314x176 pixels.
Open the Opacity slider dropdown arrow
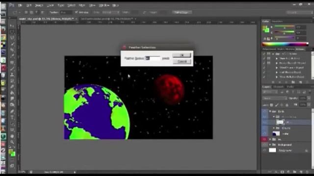309,98
